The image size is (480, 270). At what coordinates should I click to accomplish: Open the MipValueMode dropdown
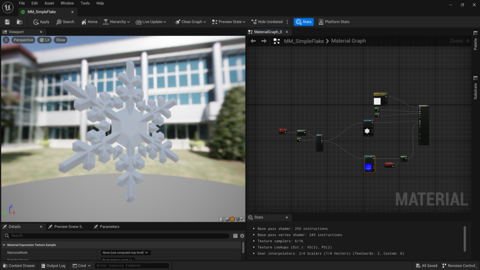125,252
